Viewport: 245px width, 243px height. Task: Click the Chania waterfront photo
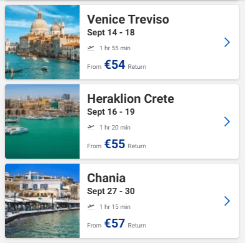coord(42,201)
